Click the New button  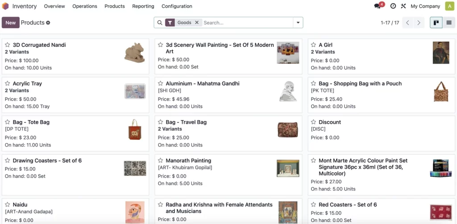click(11, 23)
